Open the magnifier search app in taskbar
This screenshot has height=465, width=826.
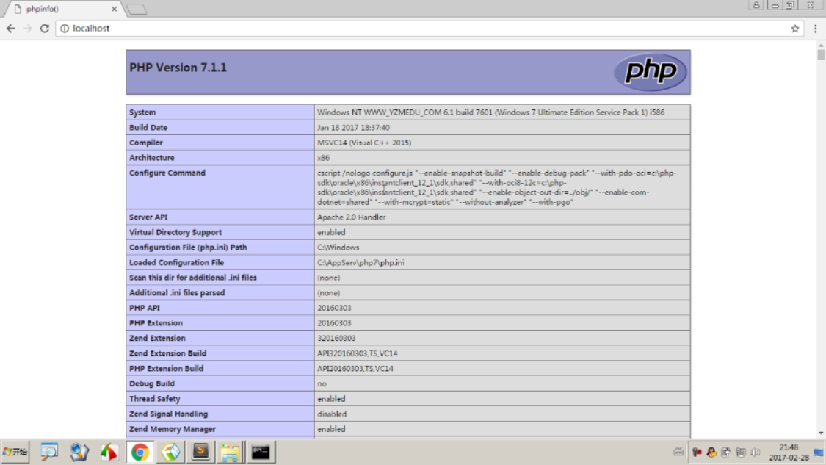49,452
